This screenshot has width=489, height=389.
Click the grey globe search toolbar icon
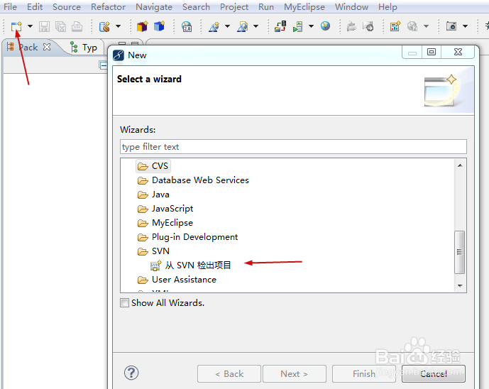[412, 26]
